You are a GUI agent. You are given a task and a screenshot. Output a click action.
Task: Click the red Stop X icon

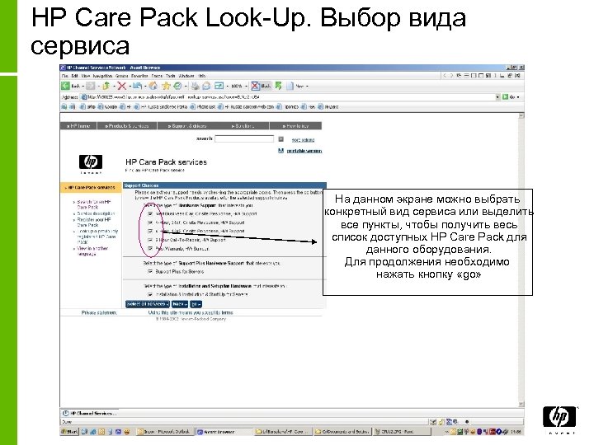[121, 87]
